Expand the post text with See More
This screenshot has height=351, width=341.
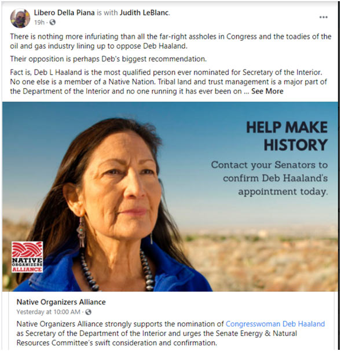267,92
